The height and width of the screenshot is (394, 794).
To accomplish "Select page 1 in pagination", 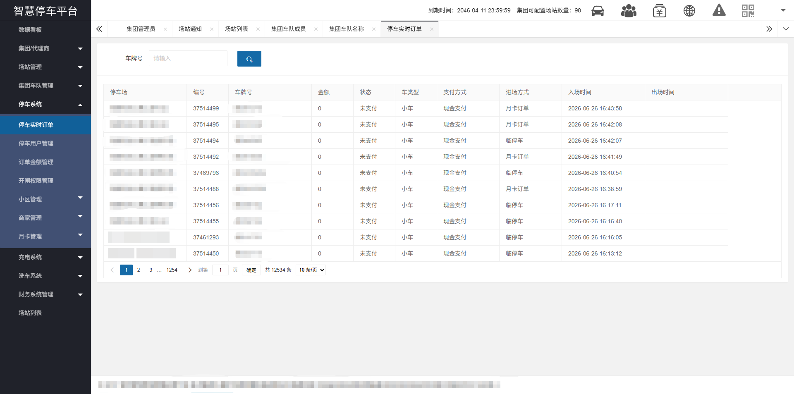I will pyautogui.click(x=126, y=270).
